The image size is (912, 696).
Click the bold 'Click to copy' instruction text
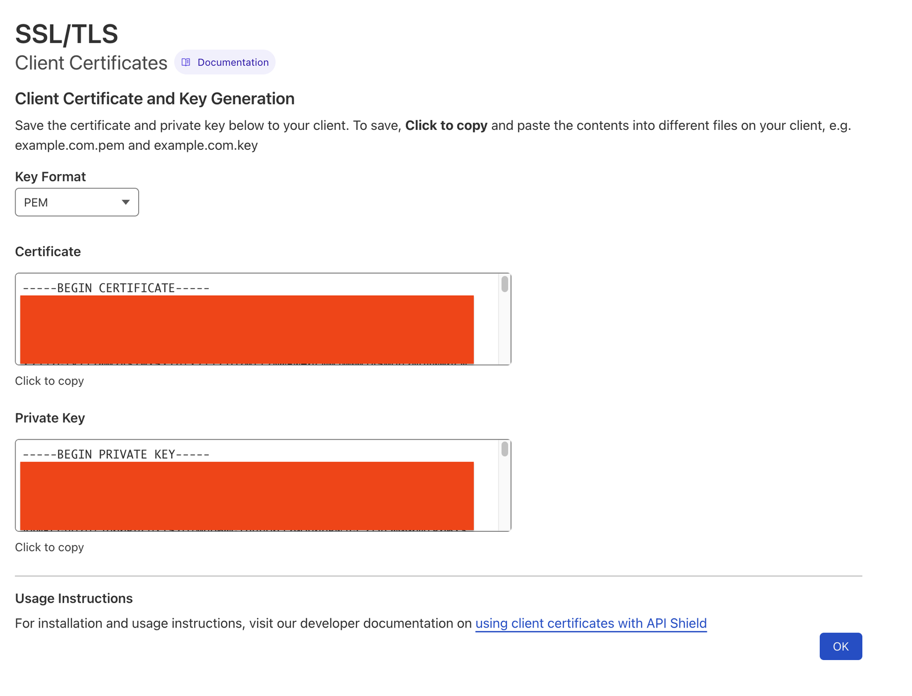point(446,125)
